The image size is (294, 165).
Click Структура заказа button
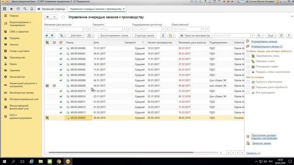144,36
